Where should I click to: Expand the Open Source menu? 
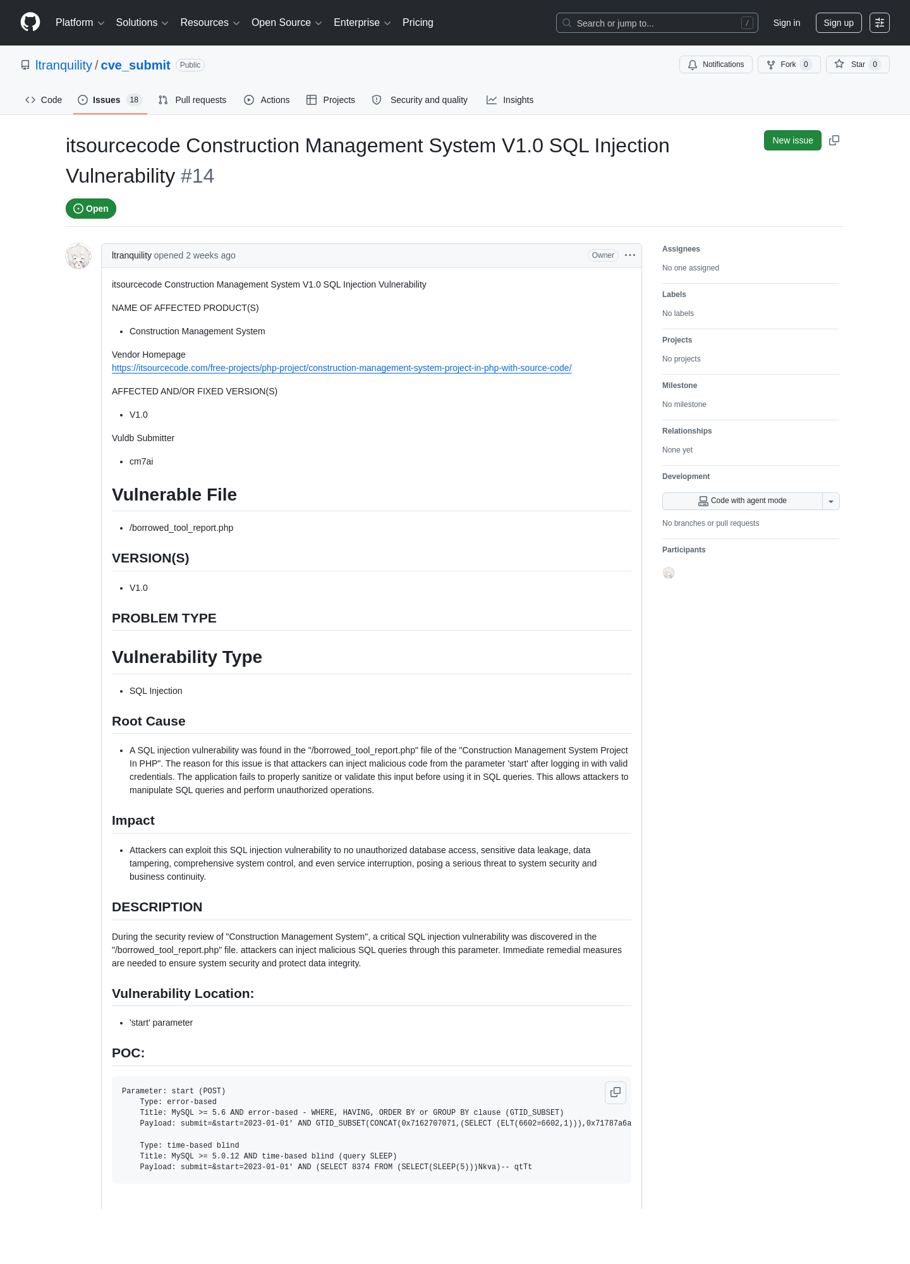(x=287, y=23)
